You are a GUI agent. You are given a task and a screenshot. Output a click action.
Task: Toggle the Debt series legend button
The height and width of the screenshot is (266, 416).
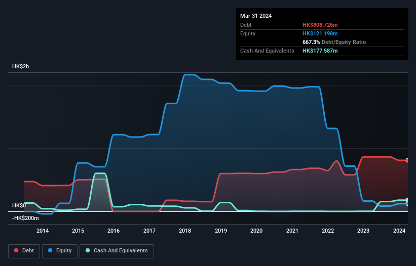24,251
